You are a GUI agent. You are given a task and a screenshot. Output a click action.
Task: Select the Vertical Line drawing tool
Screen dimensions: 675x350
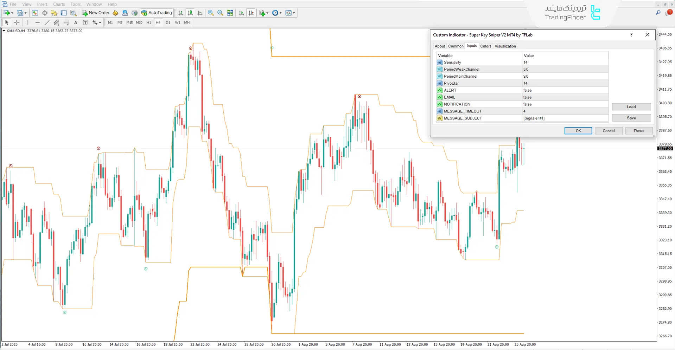tap(28, 22)
